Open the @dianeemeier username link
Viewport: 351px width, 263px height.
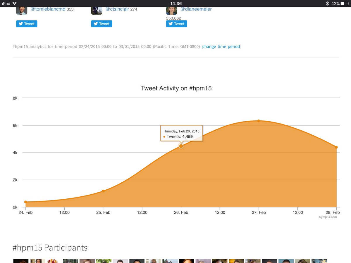click(x=196, y=9)
